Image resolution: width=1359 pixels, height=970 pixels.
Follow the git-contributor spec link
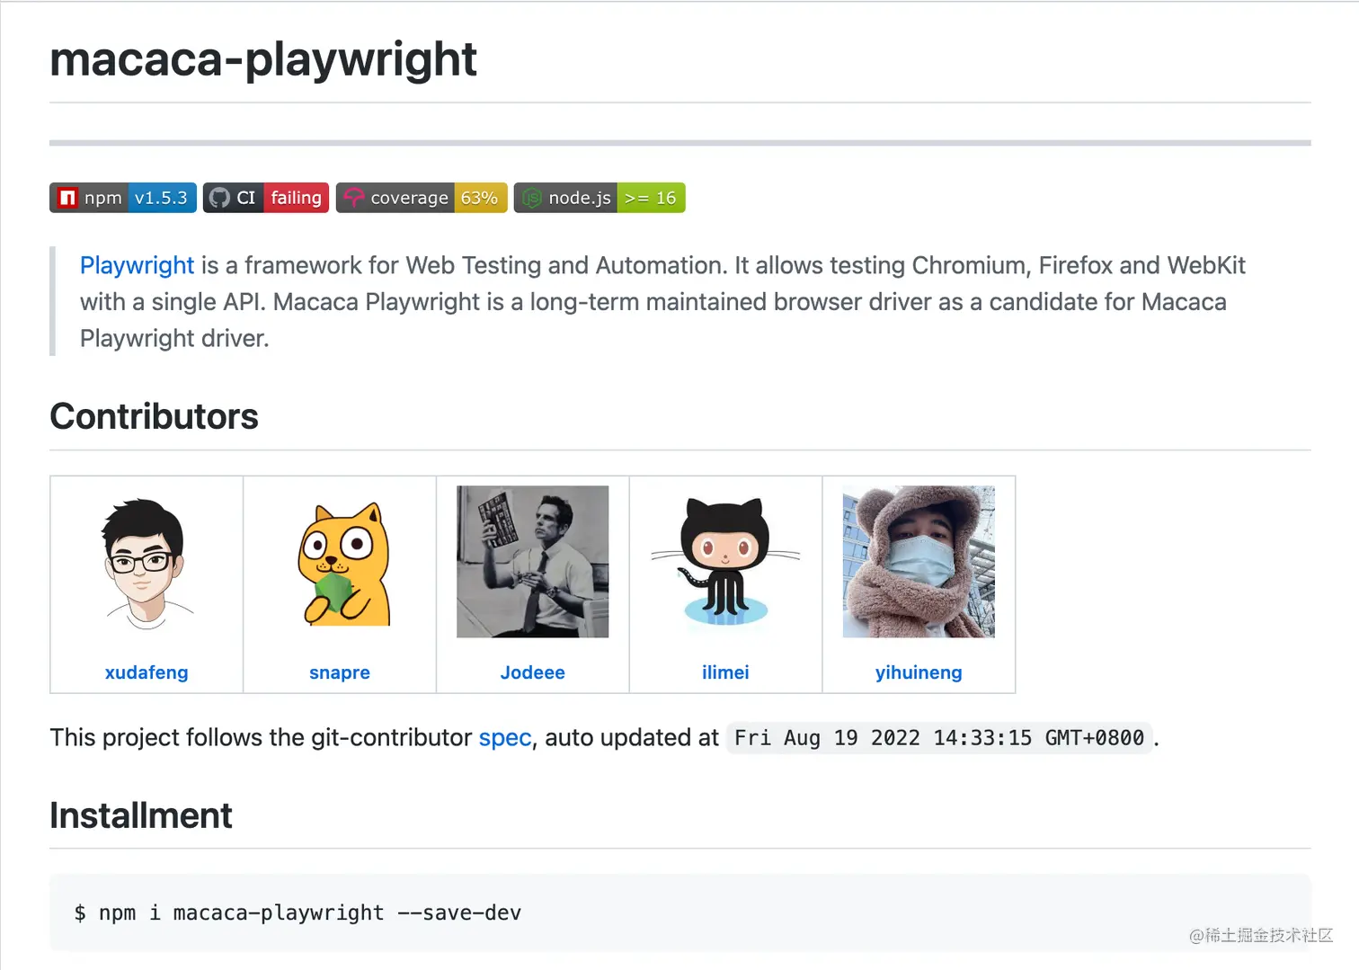[505, 738]
